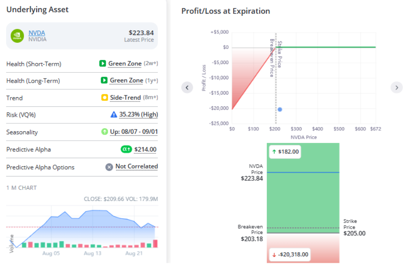The height and width of the screenshot is (268, 407).
Task: Click the $223.84 Latest Price value
Action: (141, 33)
